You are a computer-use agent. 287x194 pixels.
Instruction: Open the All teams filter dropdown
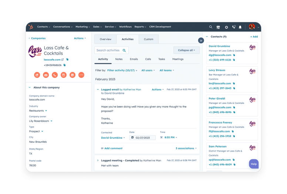click(167, 71)
